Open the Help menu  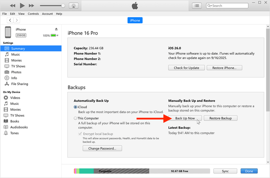pyautogui.click(x=59, y=14)
